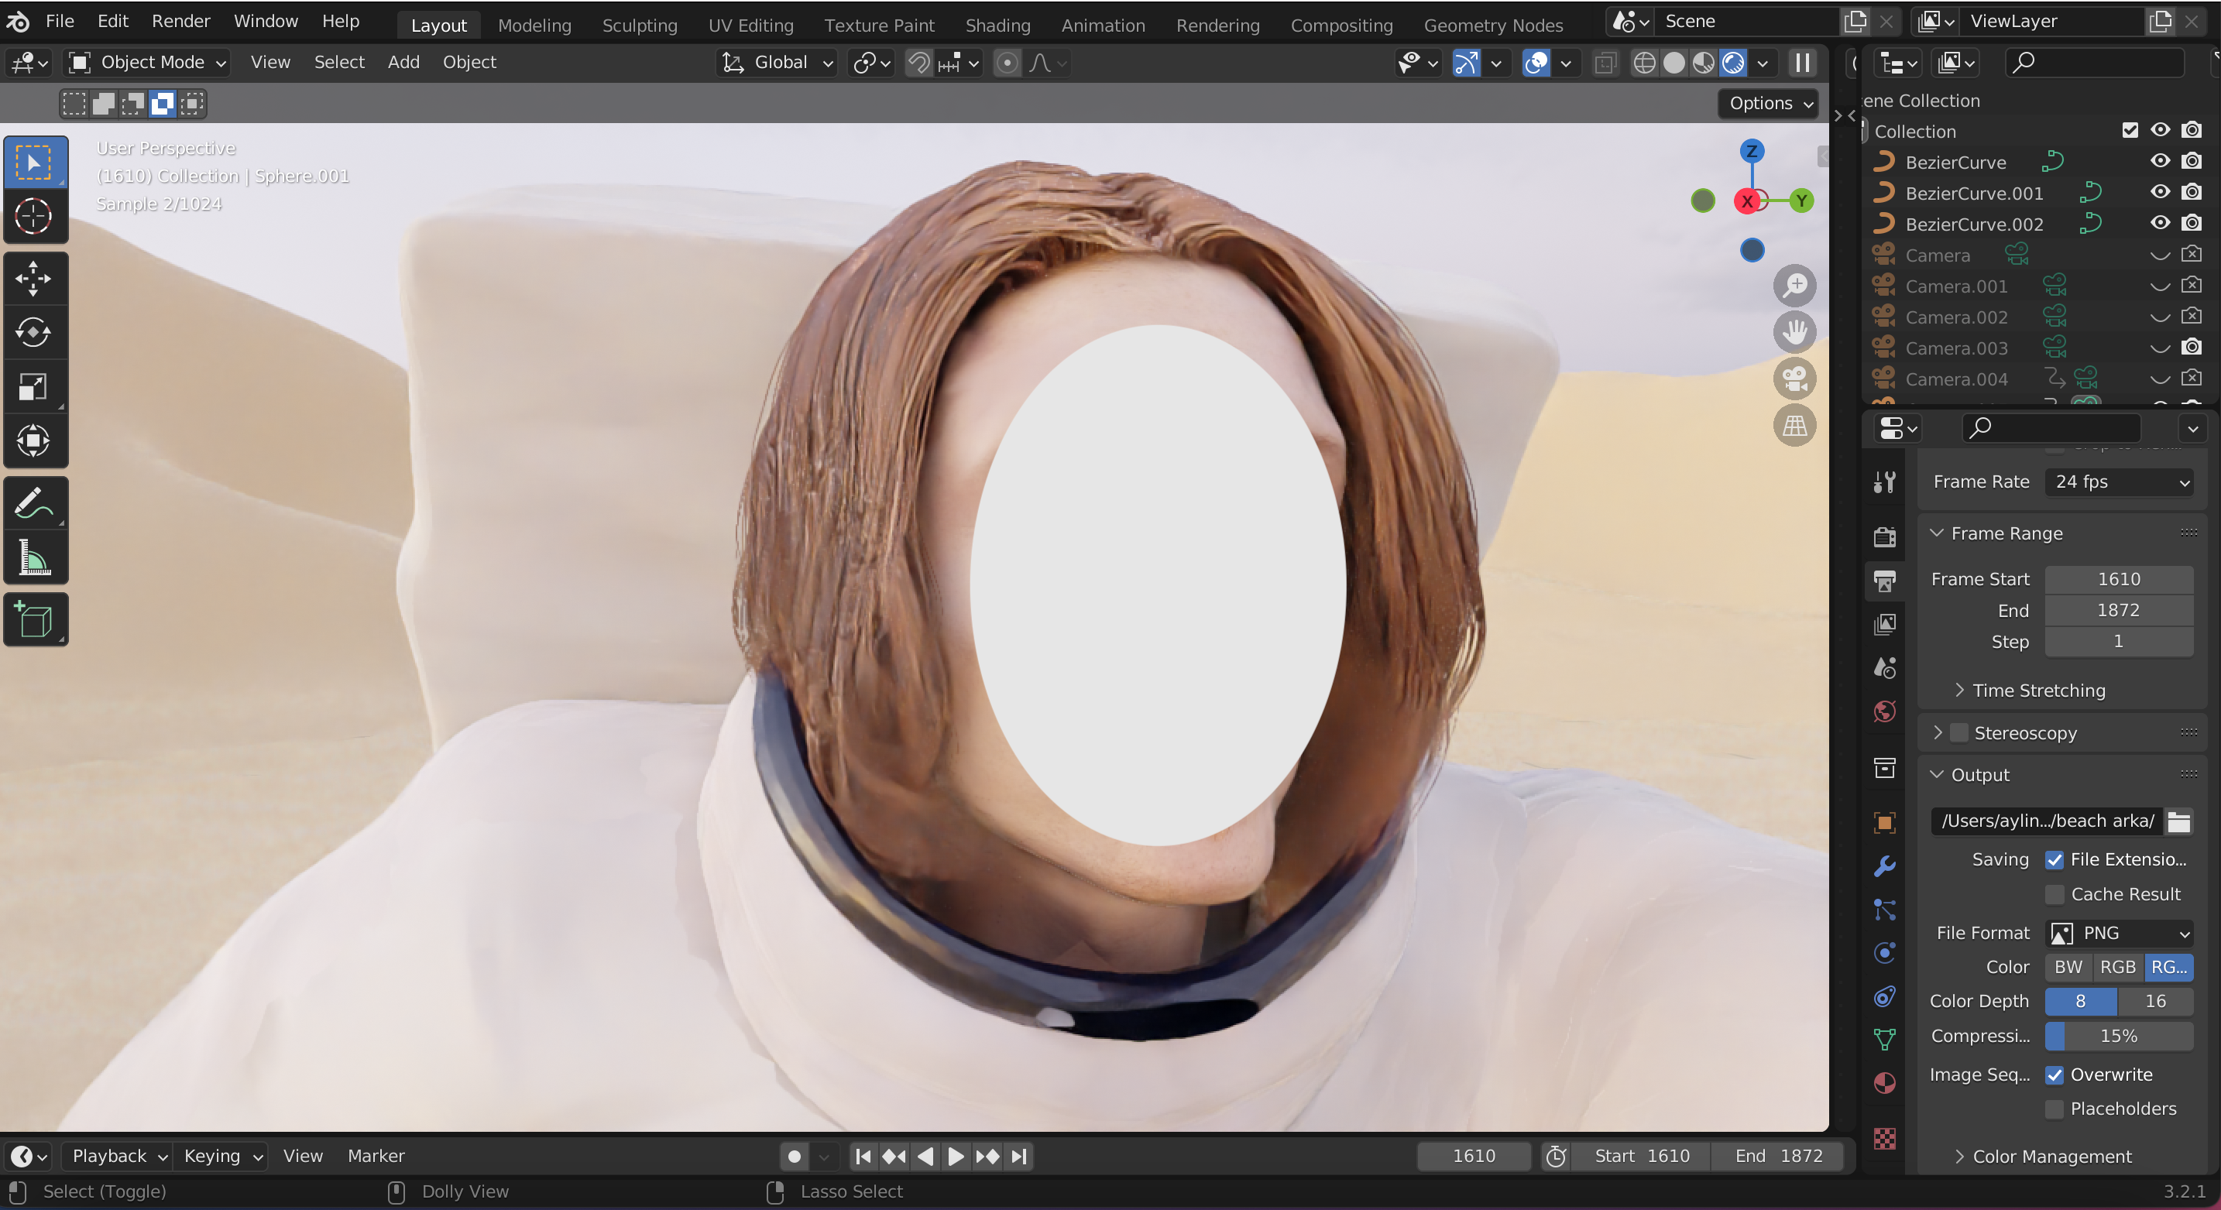Disable BezierCurve.002 in renders
Viewport: 2221px width, 1210px height.
click(x=2192, y=223)
